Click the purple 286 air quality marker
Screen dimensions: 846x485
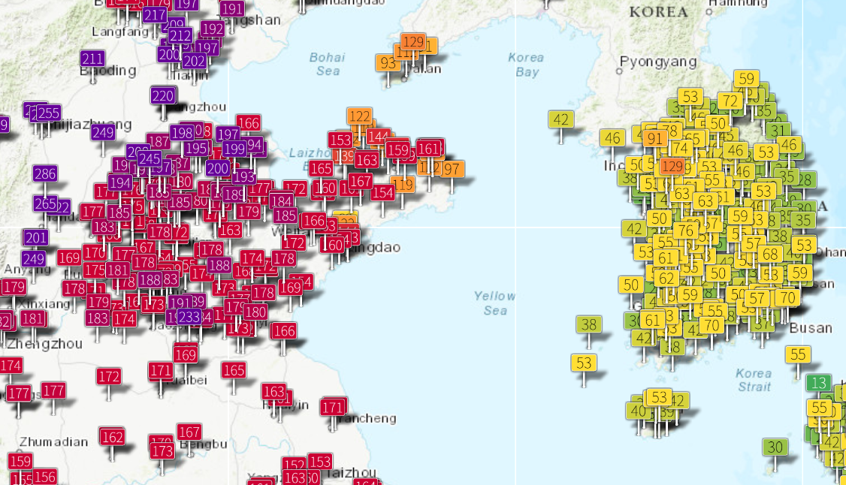tap(45, 174)
